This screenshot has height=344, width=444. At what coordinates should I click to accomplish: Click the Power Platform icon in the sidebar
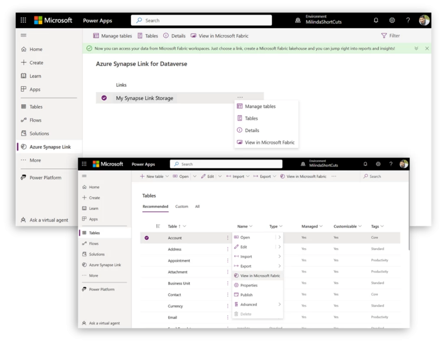tap(24, 177)
